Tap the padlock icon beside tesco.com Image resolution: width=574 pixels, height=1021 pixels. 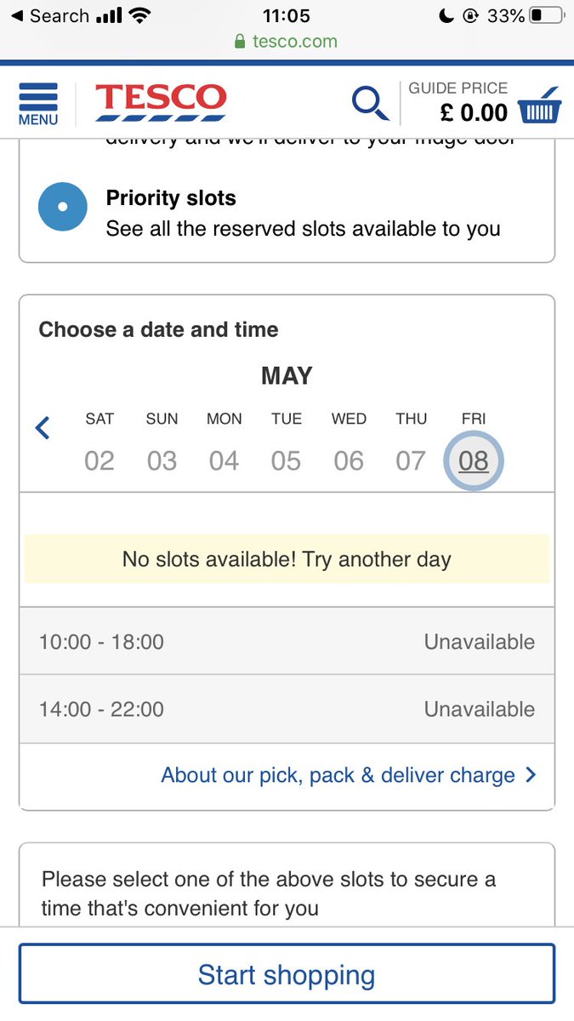240,42
